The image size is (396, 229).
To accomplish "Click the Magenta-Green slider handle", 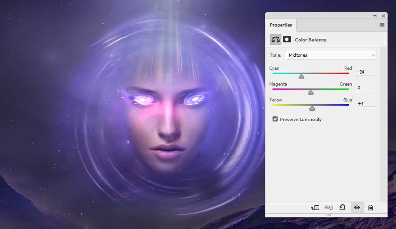I will pyautogui.click(x=311, y=92).
